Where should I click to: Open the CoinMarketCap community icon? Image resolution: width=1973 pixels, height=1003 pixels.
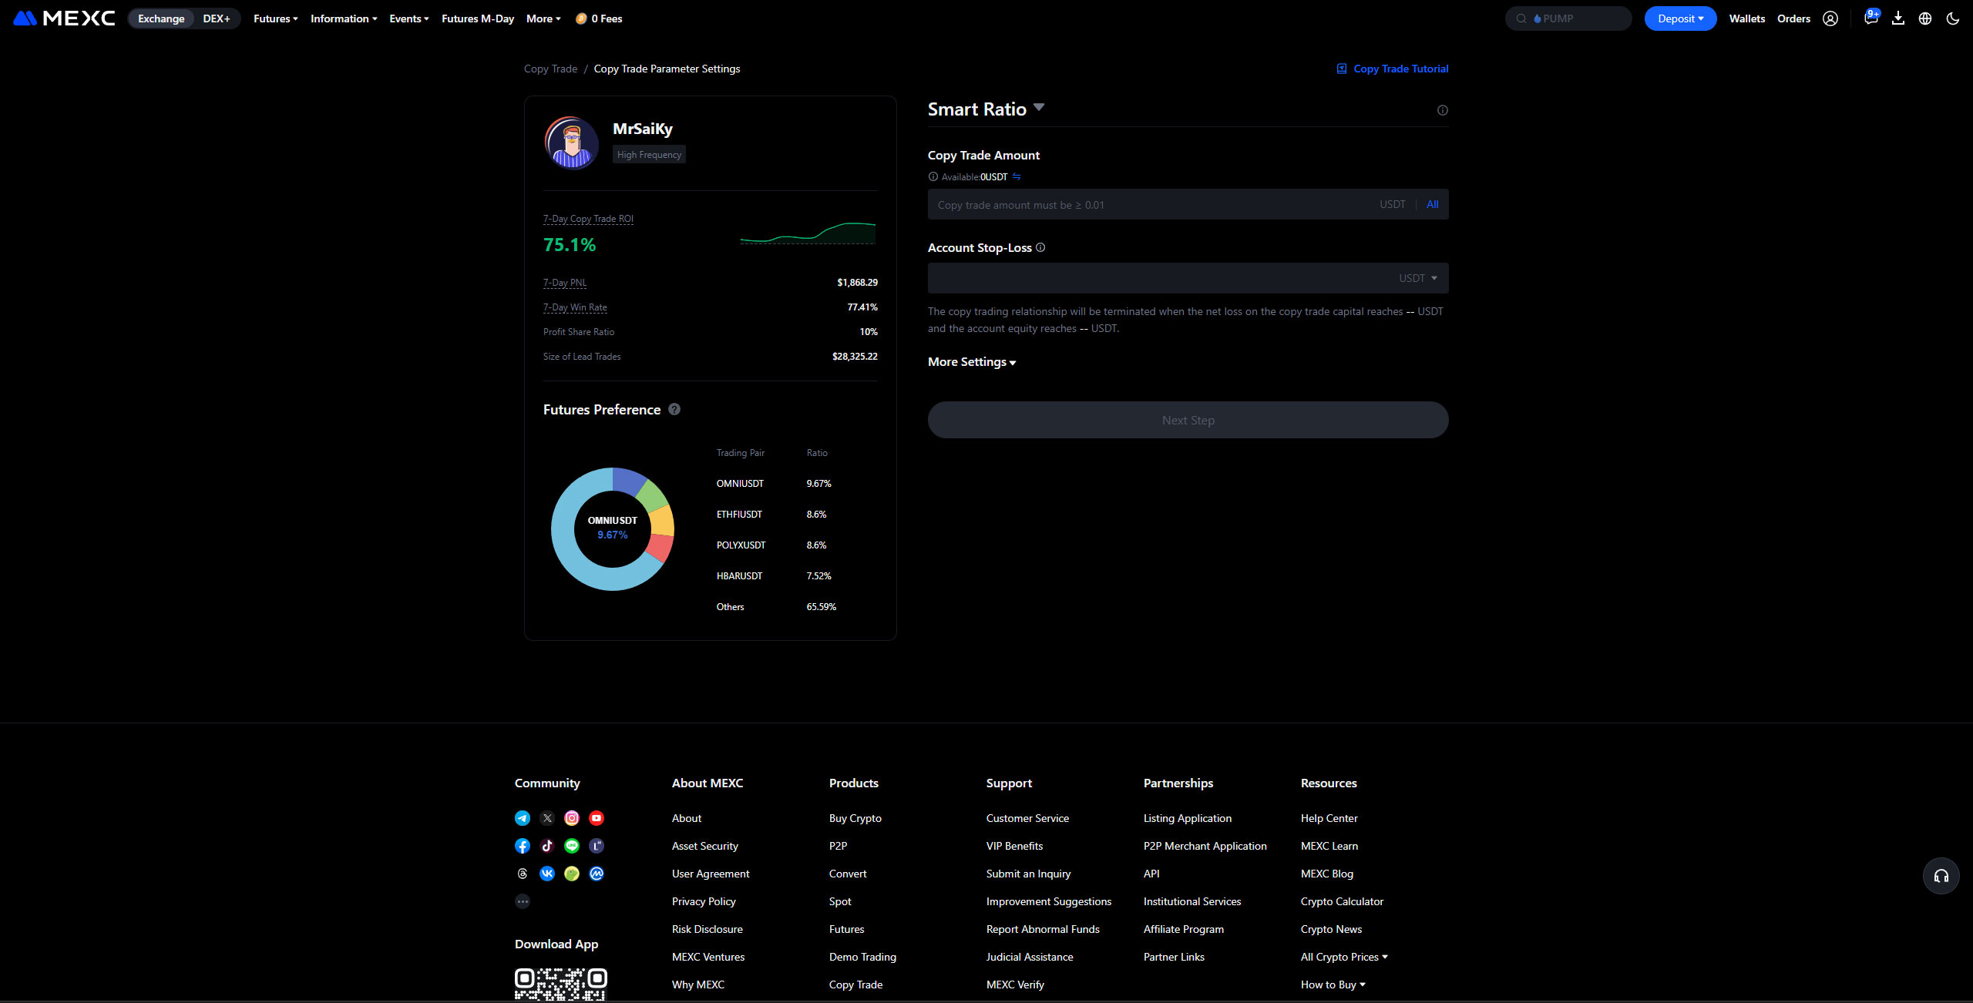click(597, 874)
